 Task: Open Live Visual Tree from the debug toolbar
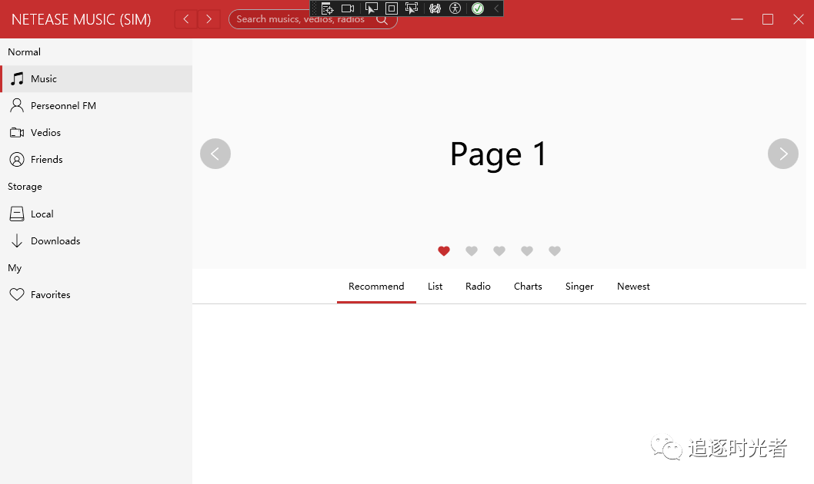tap(327, 8)
